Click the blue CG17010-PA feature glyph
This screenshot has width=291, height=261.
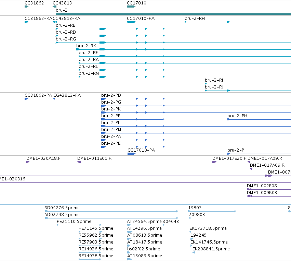131,154
